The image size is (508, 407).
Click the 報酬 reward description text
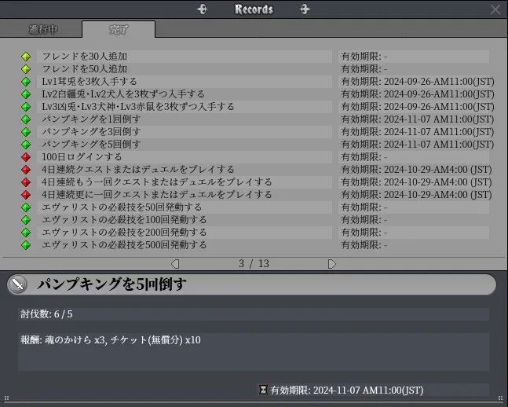pyautogui.click(x=111, y=340)
